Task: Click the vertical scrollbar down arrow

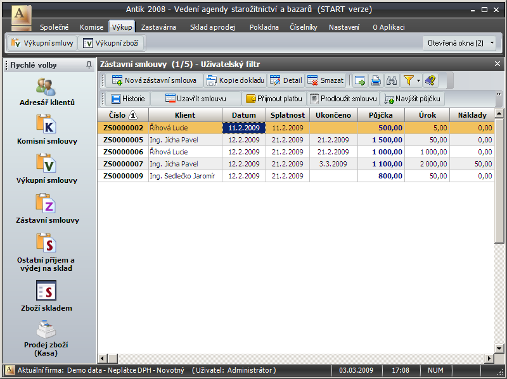Action: coord(499,349)
